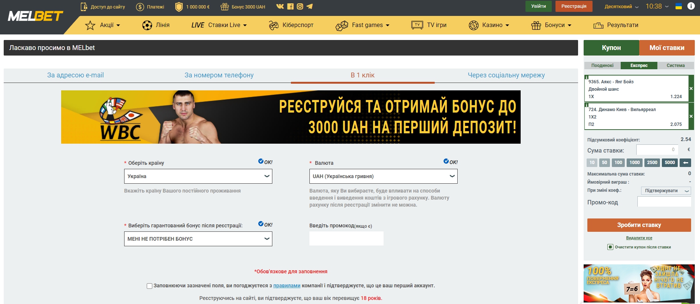Click the TV ігри screen icon
Screen dimensions: 700x304
pos(417,25)
